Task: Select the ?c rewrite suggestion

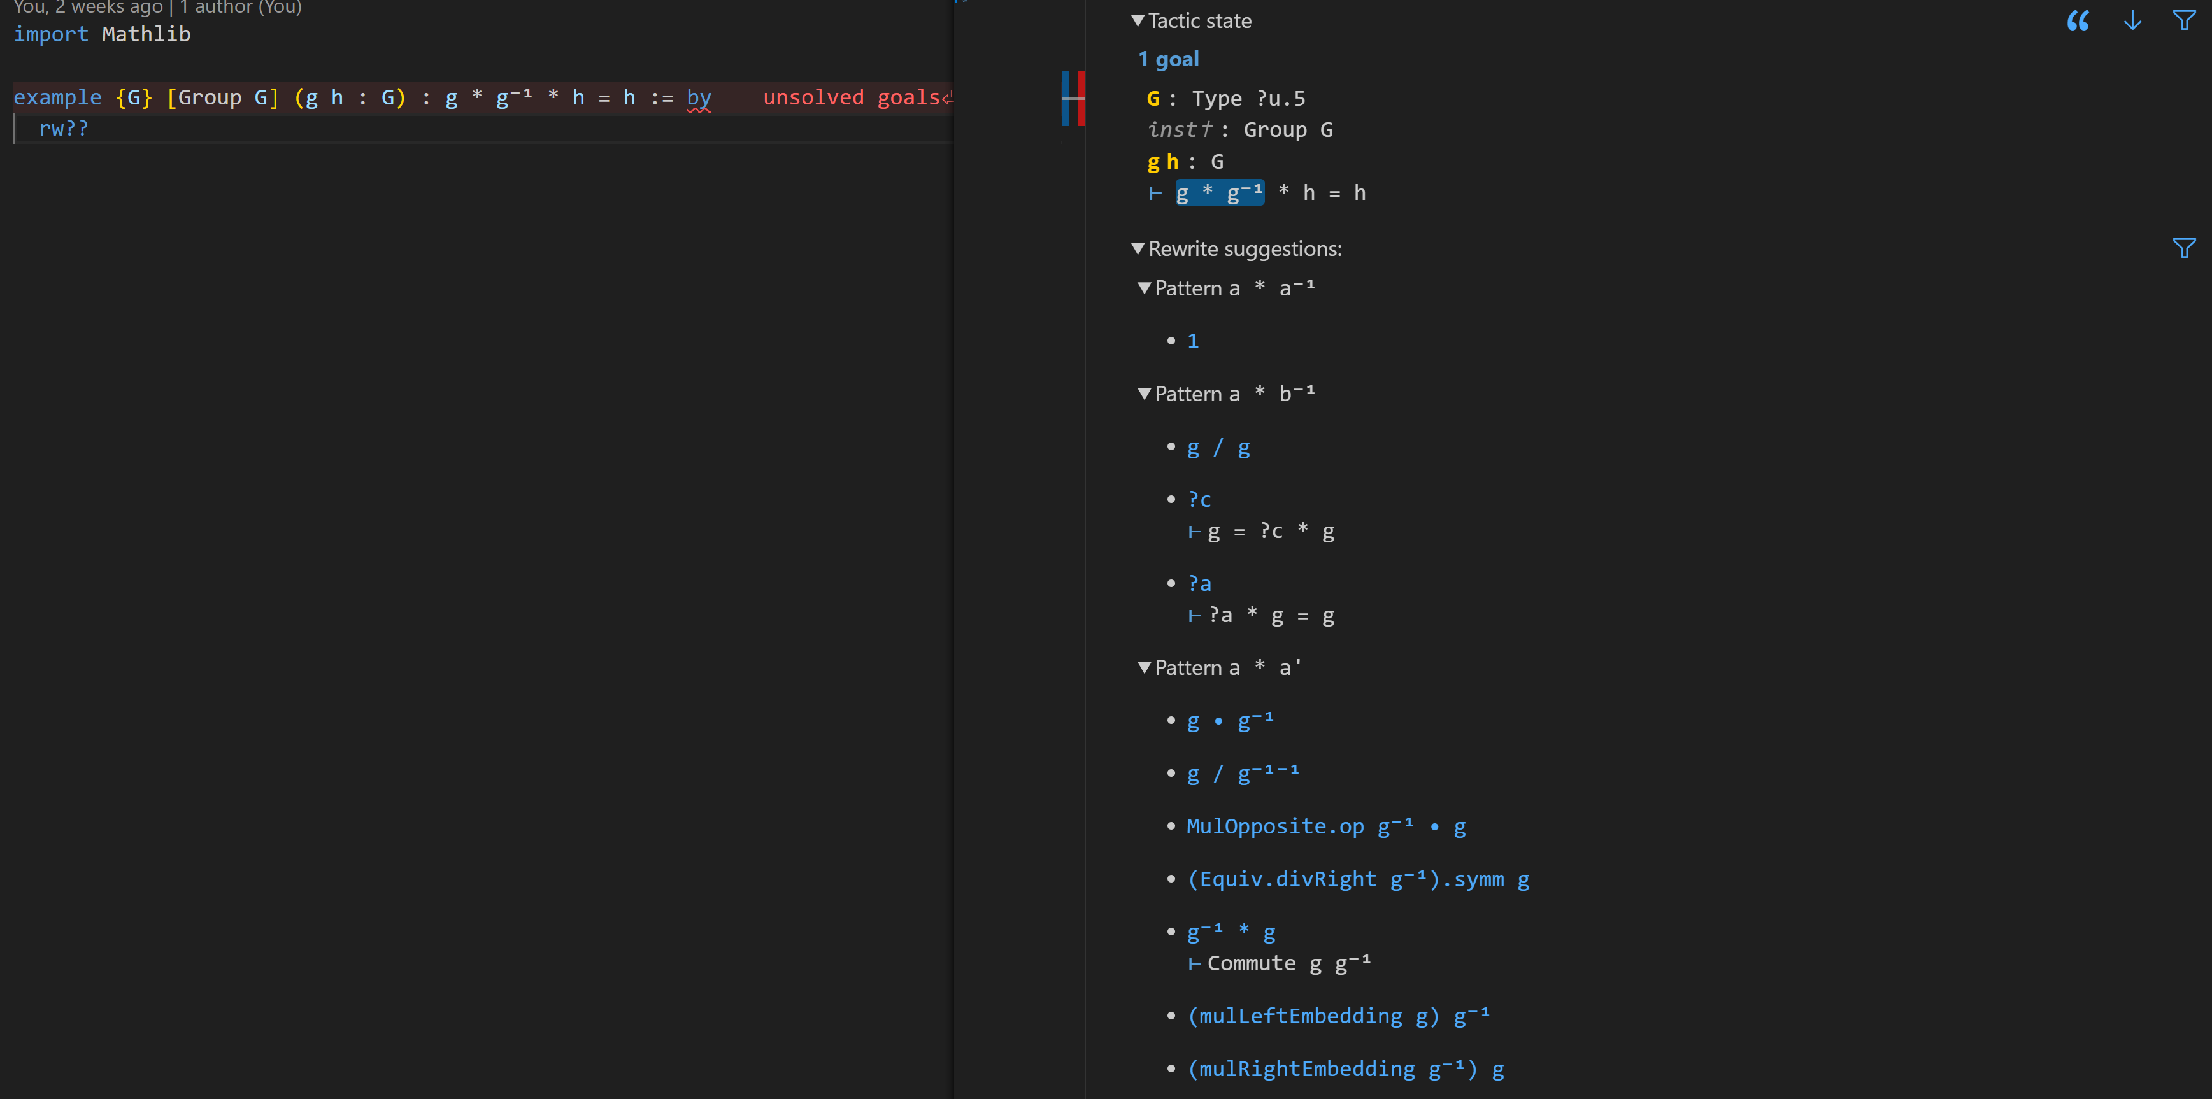Action: [1199, 500]
